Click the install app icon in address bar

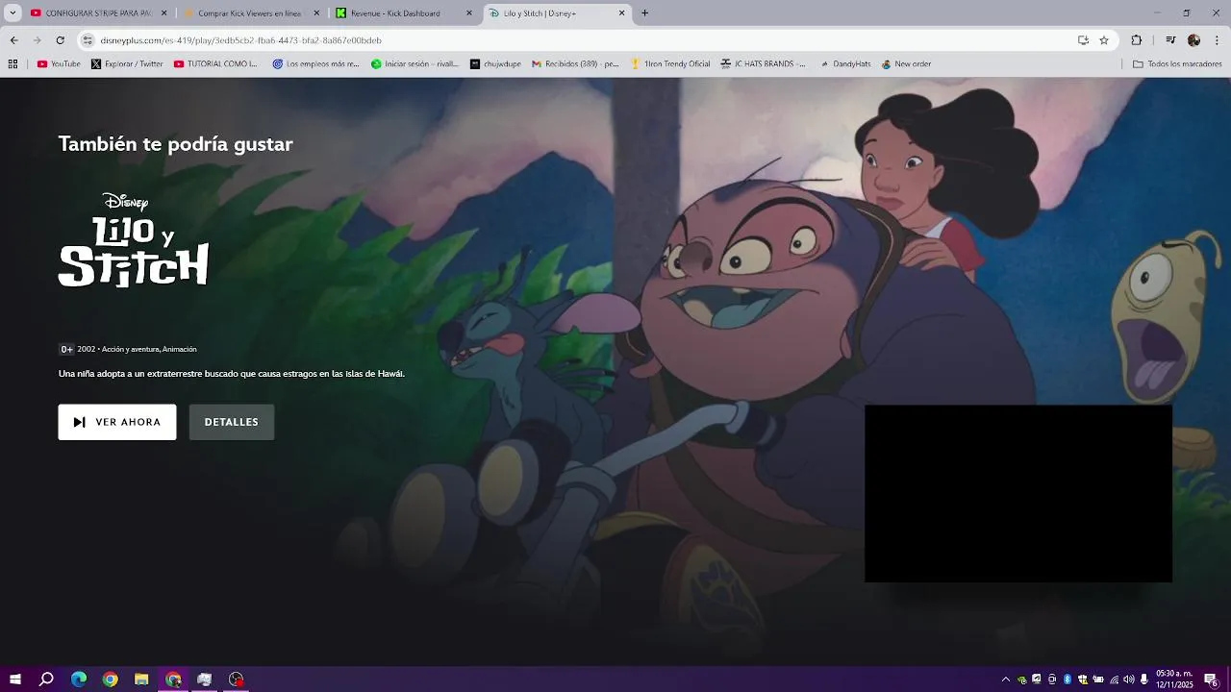pos(1083,40)
